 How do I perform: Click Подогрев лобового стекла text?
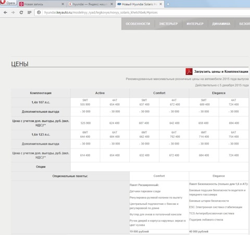click(206, 220)
